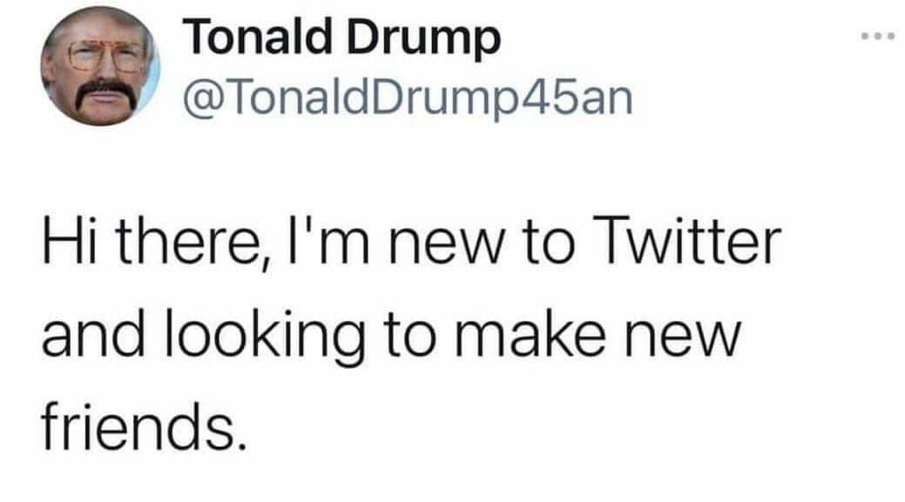Screen dimensions: 905x502
Task: Open the three-dot more options menu
Action: (x=878, y=37)
